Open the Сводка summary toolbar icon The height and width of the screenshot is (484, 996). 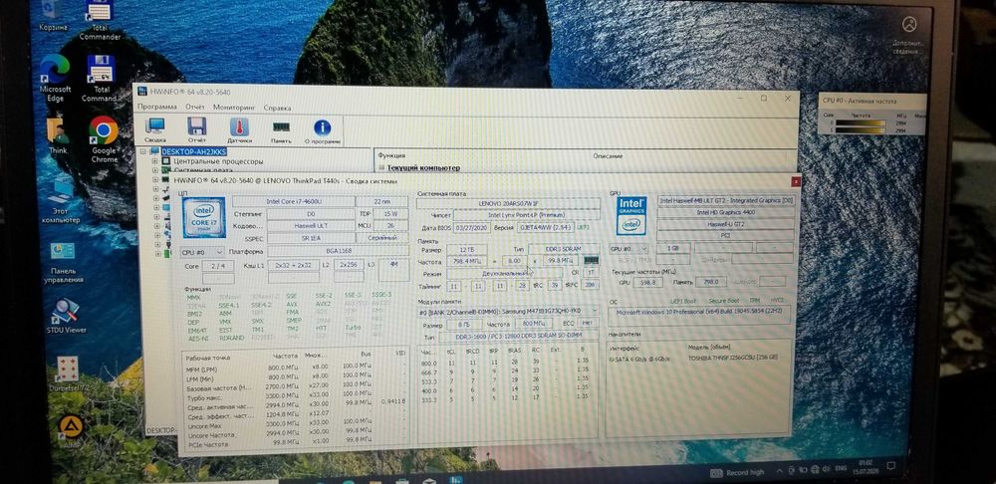155,128
